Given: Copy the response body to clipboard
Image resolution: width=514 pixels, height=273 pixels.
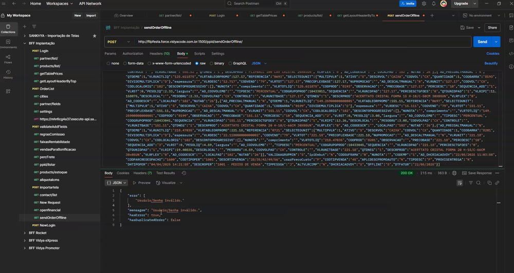Looking at the screenshot, I should coord(489,183).
